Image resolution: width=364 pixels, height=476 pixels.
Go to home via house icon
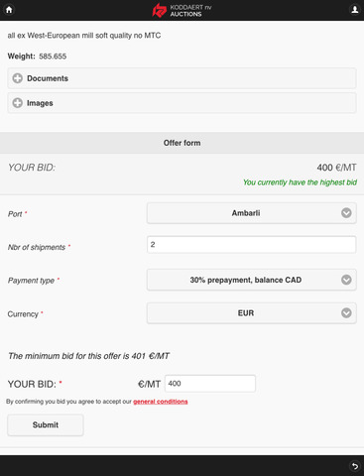(x=9, y=10)
